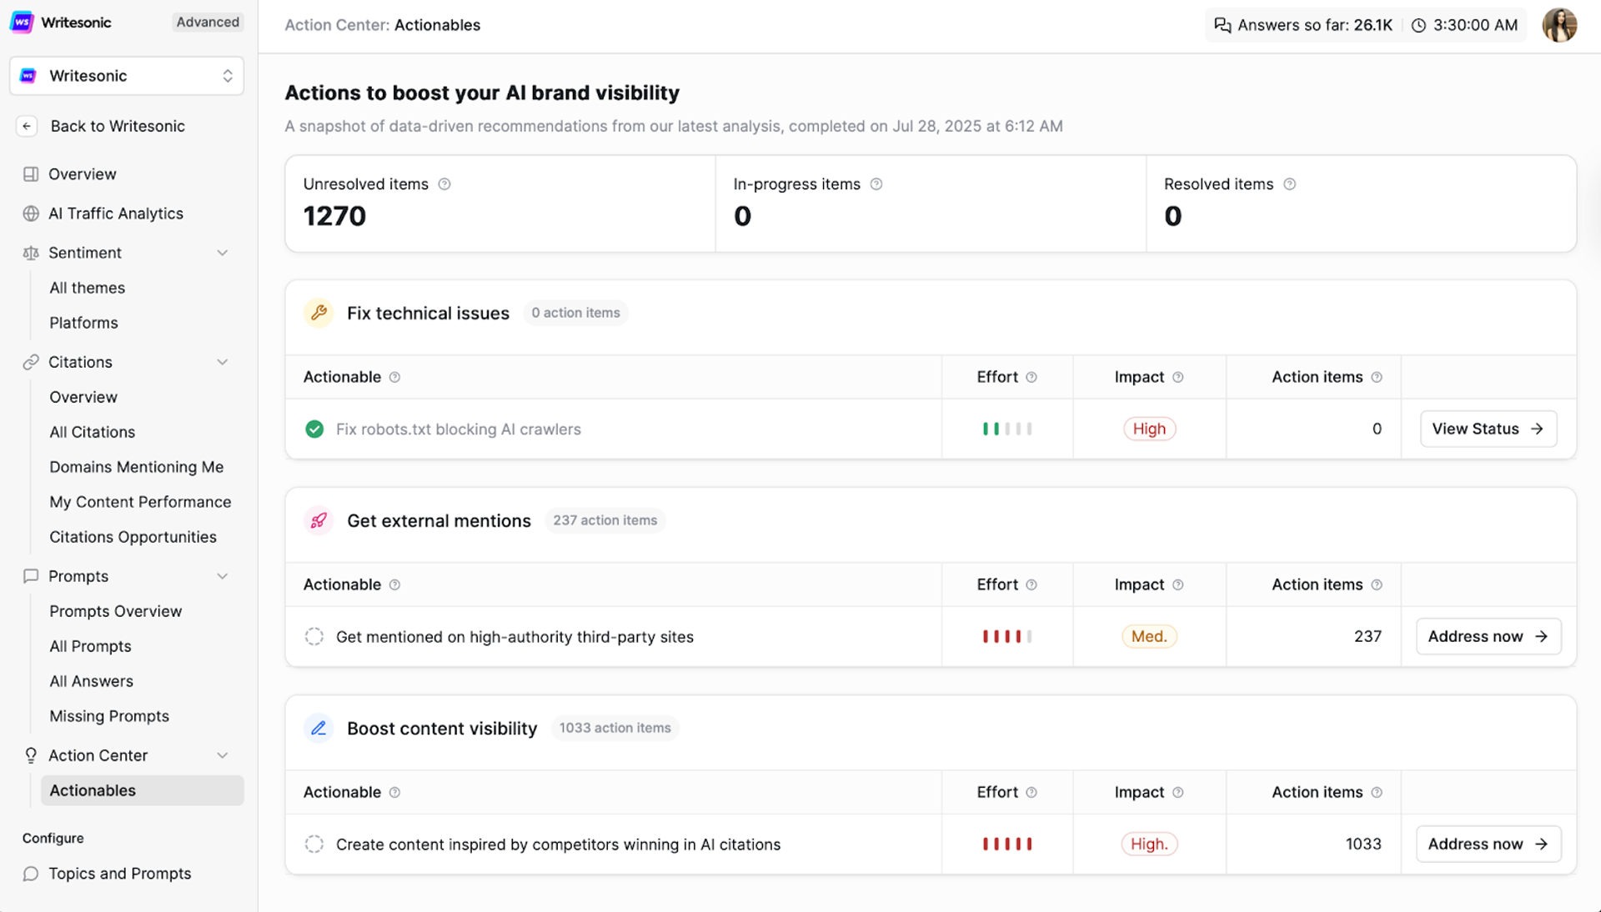The height and width of the screenshot is (912, 1601).
Task: Click the Med. impact badge
Action: click(1149, 636)
